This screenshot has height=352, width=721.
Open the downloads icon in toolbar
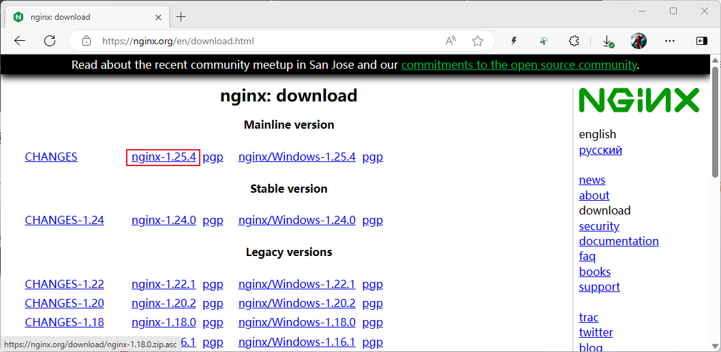608,41
